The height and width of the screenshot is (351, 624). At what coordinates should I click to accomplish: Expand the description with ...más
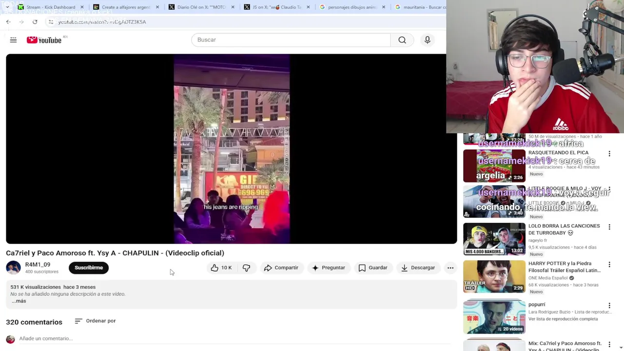coord(19,301)
